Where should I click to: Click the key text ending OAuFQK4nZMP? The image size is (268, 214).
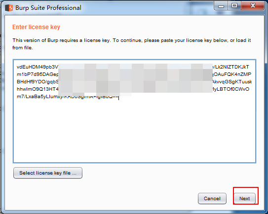click(232, 74)
